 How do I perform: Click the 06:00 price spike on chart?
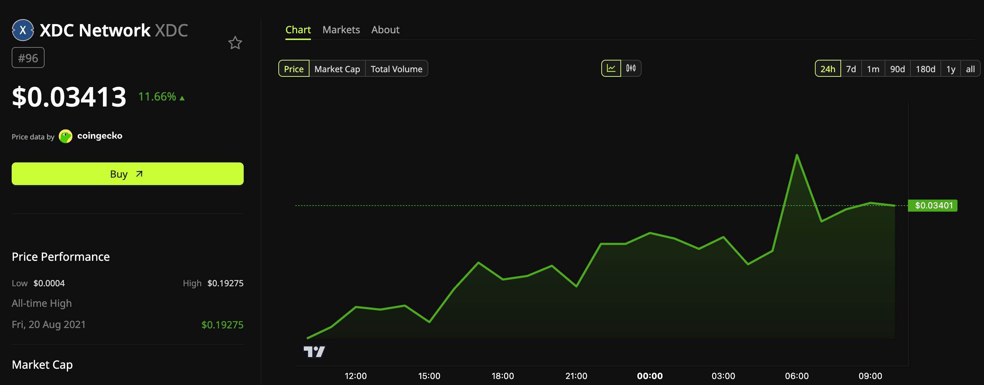coord(797,155)
